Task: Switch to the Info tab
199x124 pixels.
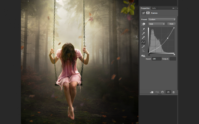Action: pyautogui.click(x=154, y=8)
